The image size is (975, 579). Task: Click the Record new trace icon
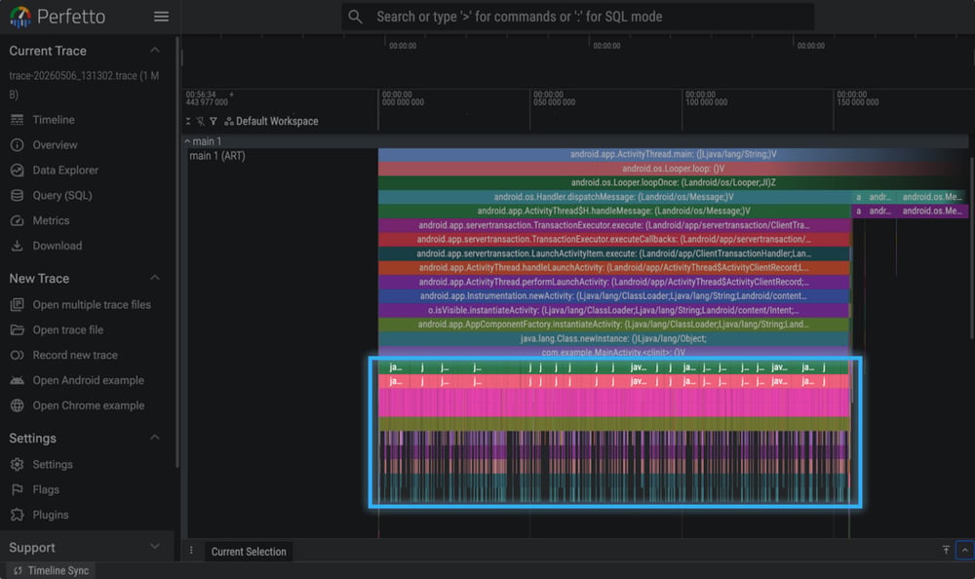point(17,355)
